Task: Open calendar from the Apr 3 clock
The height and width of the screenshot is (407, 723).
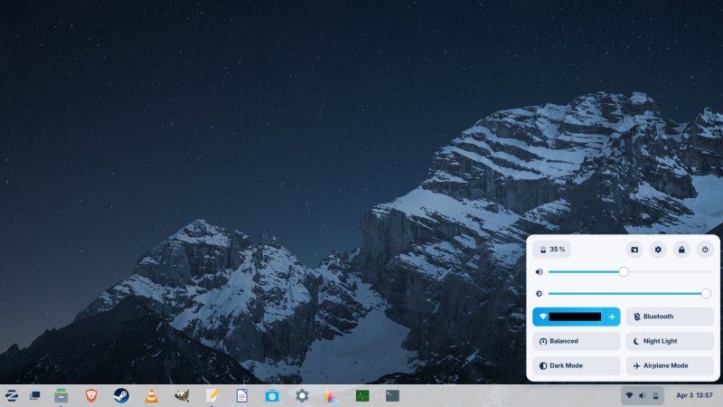Action: 694,395
